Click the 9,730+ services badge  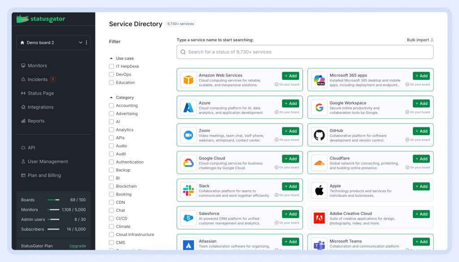(181, 24)
